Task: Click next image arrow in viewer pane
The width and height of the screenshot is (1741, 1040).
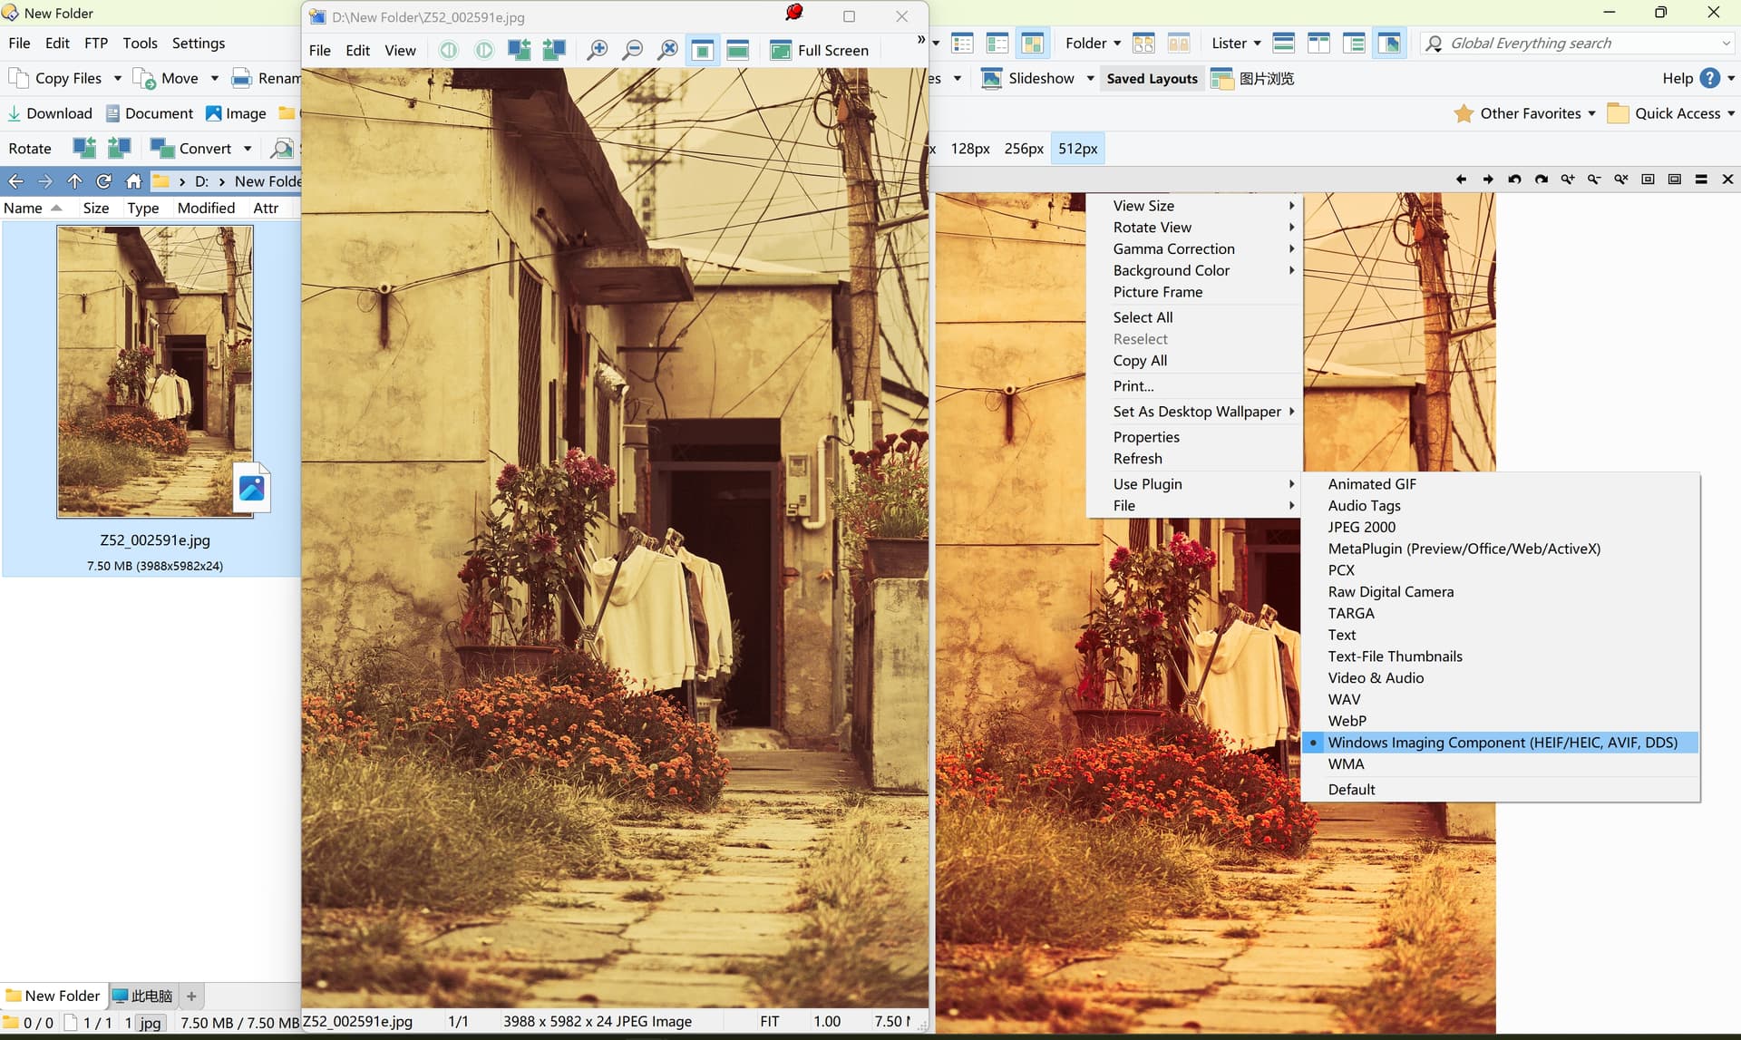Action: (1487, 180)
